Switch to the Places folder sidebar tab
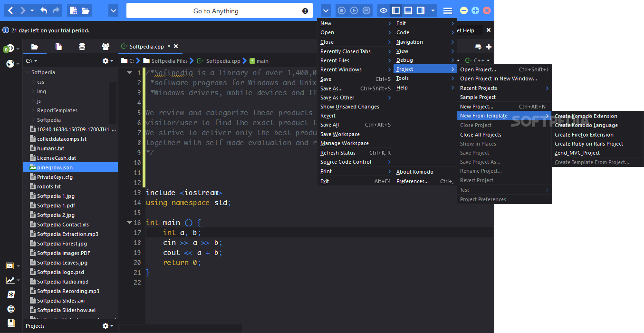 pyautogui.click(x=34, y=47)
